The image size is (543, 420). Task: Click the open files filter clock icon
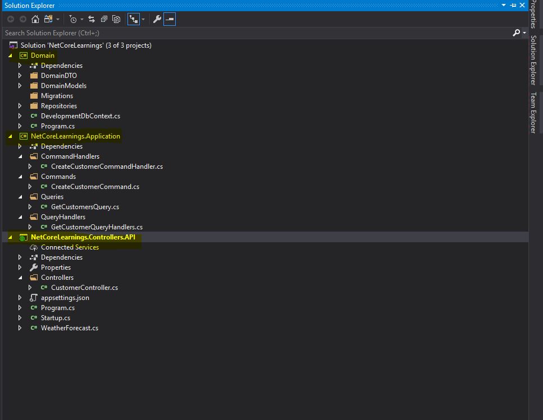[74, 19]
